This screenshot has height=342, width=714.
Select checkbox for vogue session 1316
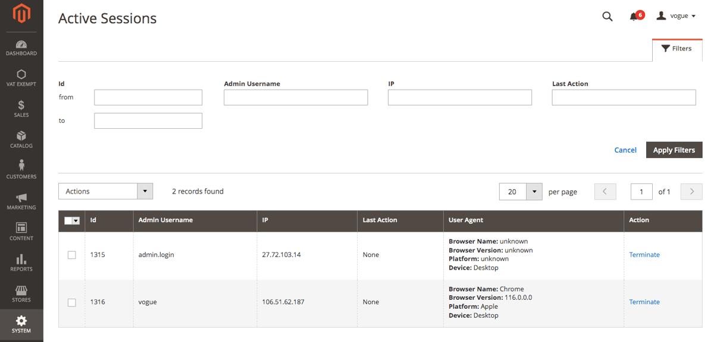(x=72, y=303)
